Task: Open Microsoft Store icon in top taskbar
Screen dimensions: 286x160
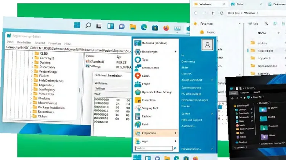Action: [x=155, y=28]
